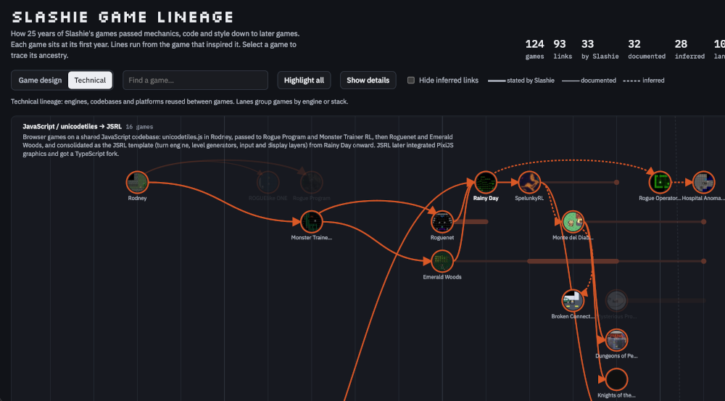This screenshot has height=401, width=725.
Task: Select the ROGUElike ONE faded node
Action: 268,182
